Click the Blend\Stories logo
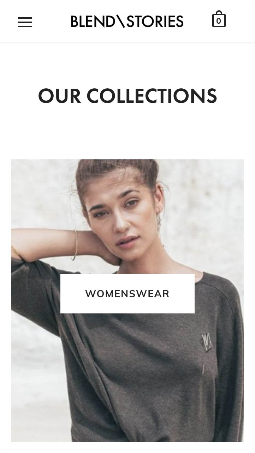 click(x=127, y=22)
